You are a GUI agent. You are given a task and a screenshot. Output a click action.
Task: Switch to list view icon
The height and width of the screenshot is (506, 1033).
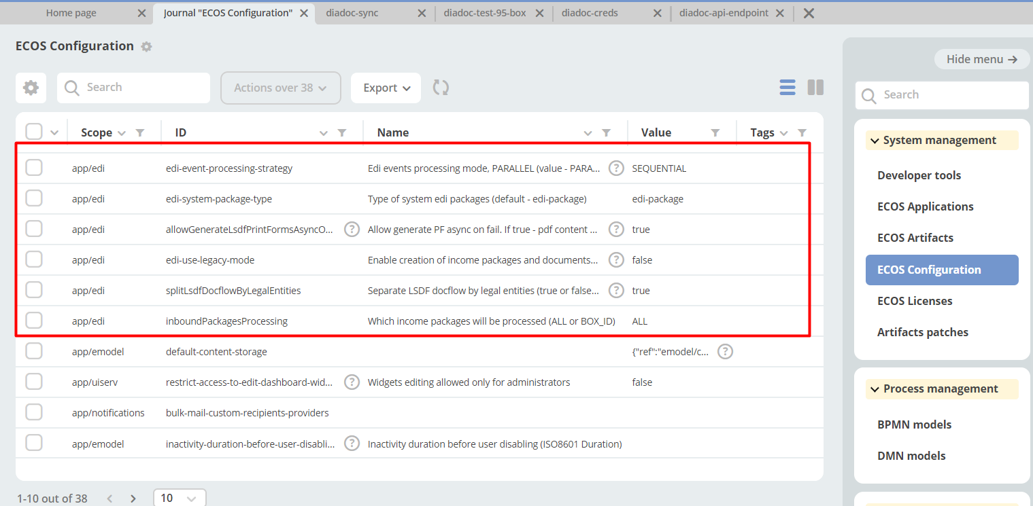[788, 88]
